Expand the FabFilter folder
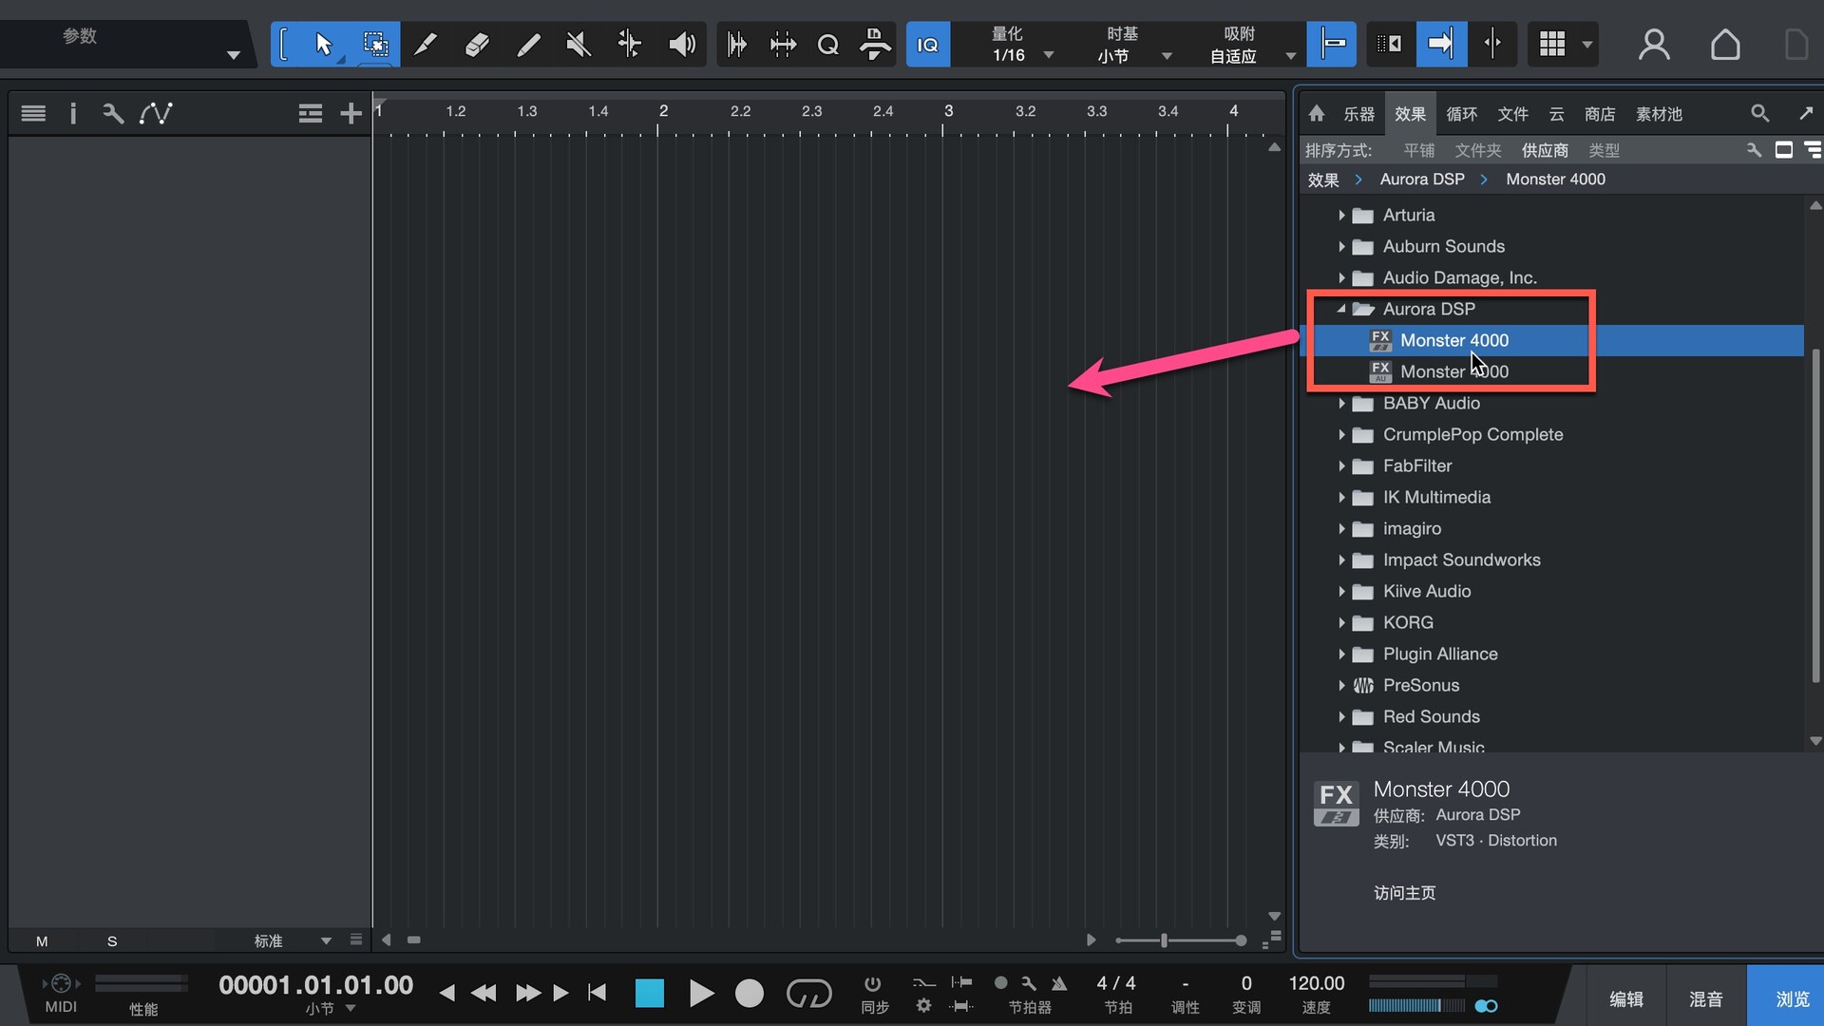The height and width of the screenshot is (1026, 1824). [x=1341, y=466]
